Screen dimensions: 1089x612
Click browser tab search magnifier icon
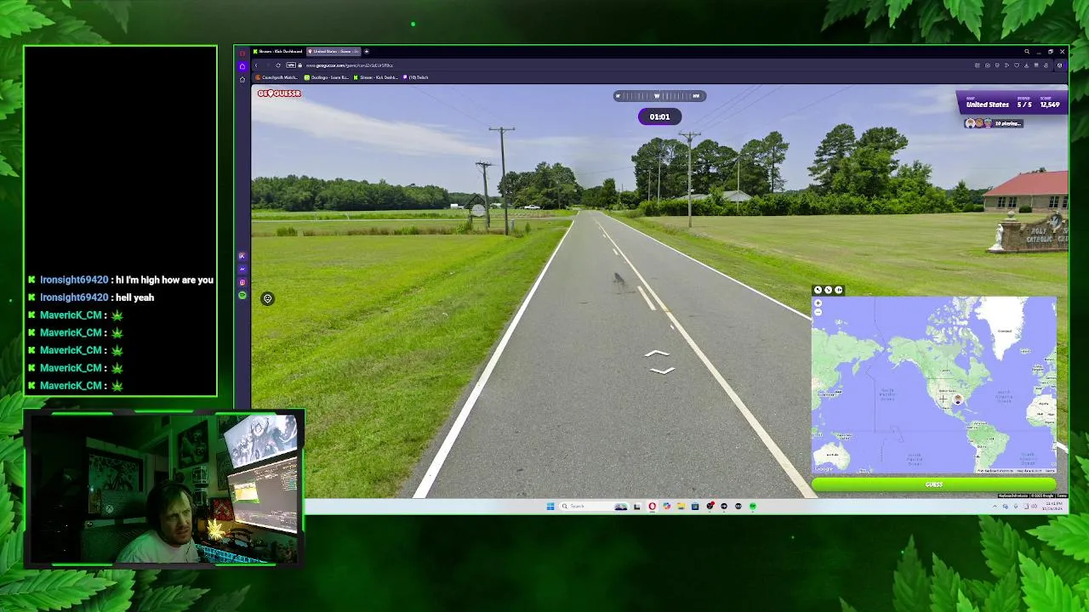click(1027, 51)
